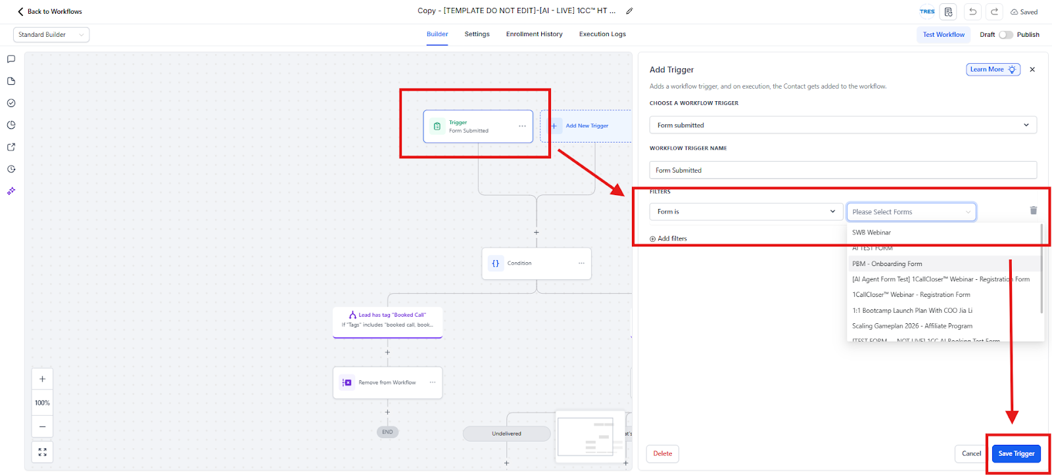
Task: Open the three-dot menu on the Condition node
Action: pyautogui.click(x=581, y=263)
